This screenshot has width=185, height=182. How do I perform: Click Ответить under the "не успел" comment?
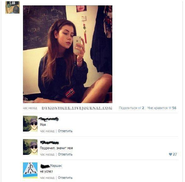(65, 178)
